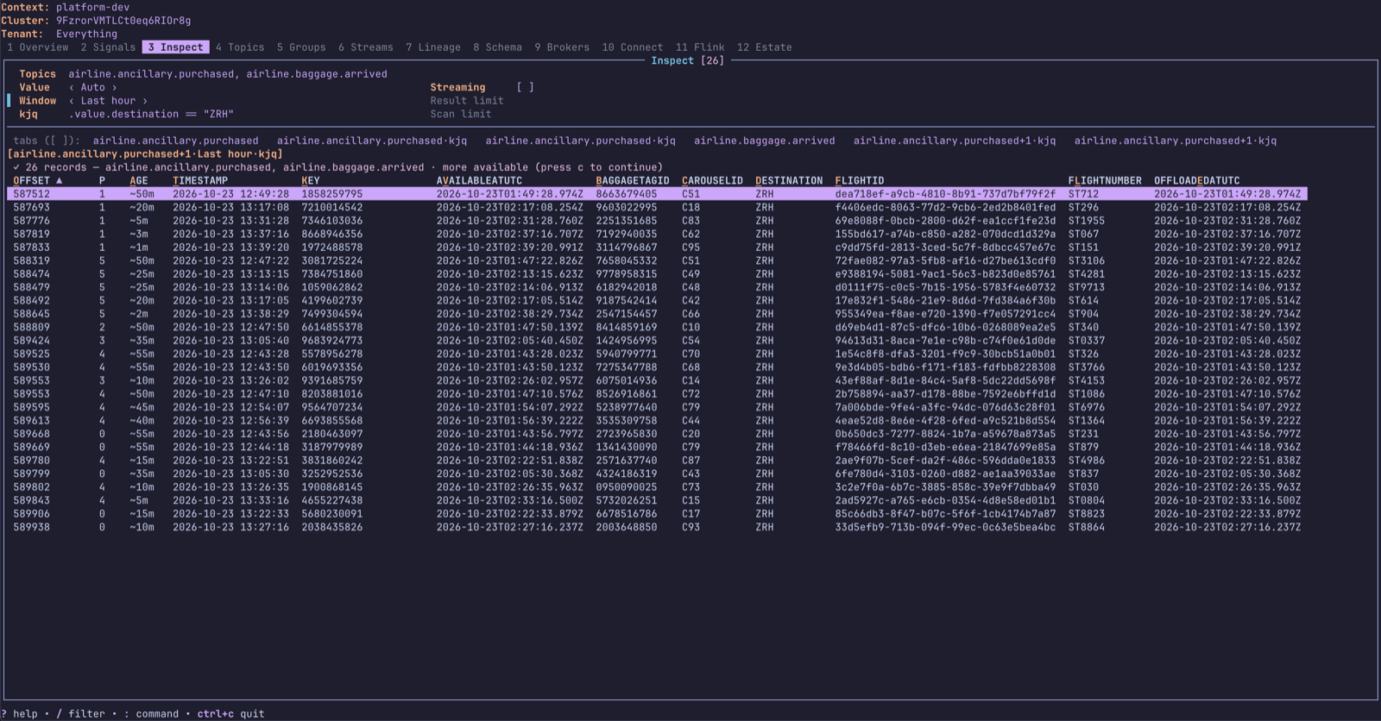Viewport: 1381px width, 721px height.
Task: Click the '/ filter' hint in footer
Action: 80,714
